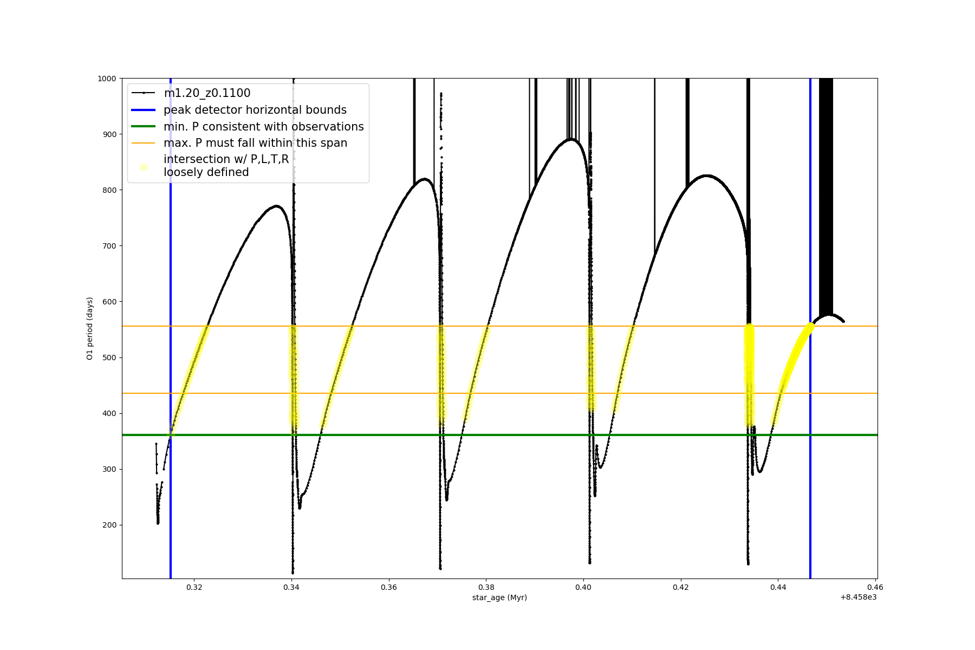The height and width of the screenshot is (650, 975).
Task: Click the 'intersection w/ P,L,T,R' legend label
Action: pyautogui.click(x=226, y=159)
